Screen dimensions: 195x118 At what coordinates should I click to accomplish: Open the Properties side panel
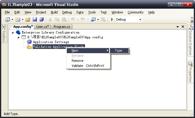pyautogui.click(x=191, y=72)
